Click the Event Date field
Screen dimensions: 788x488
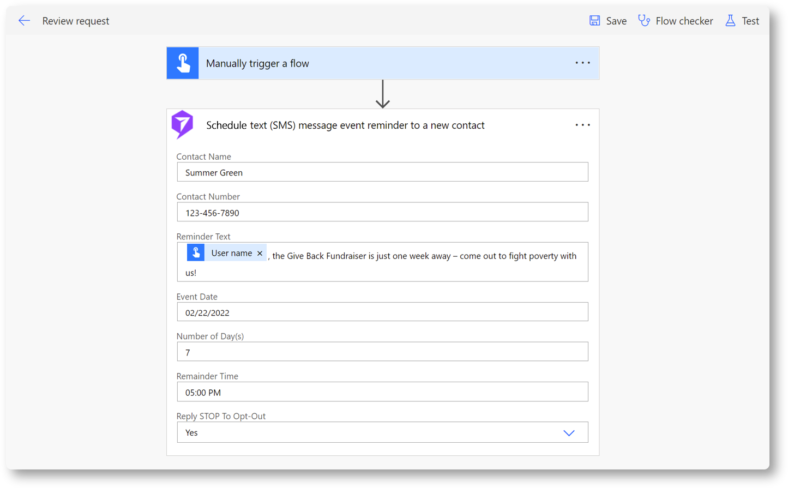coord(382,312)
